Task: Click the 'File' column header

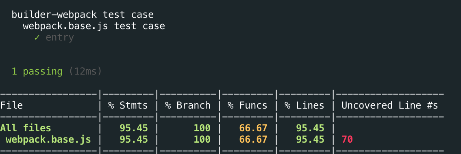Action: pyautogui.click(x=11, y=105)
